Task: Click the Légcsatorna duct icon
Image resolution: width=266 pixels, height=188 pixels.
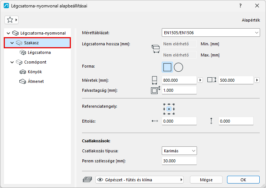Action: click(x=23, y=52)
